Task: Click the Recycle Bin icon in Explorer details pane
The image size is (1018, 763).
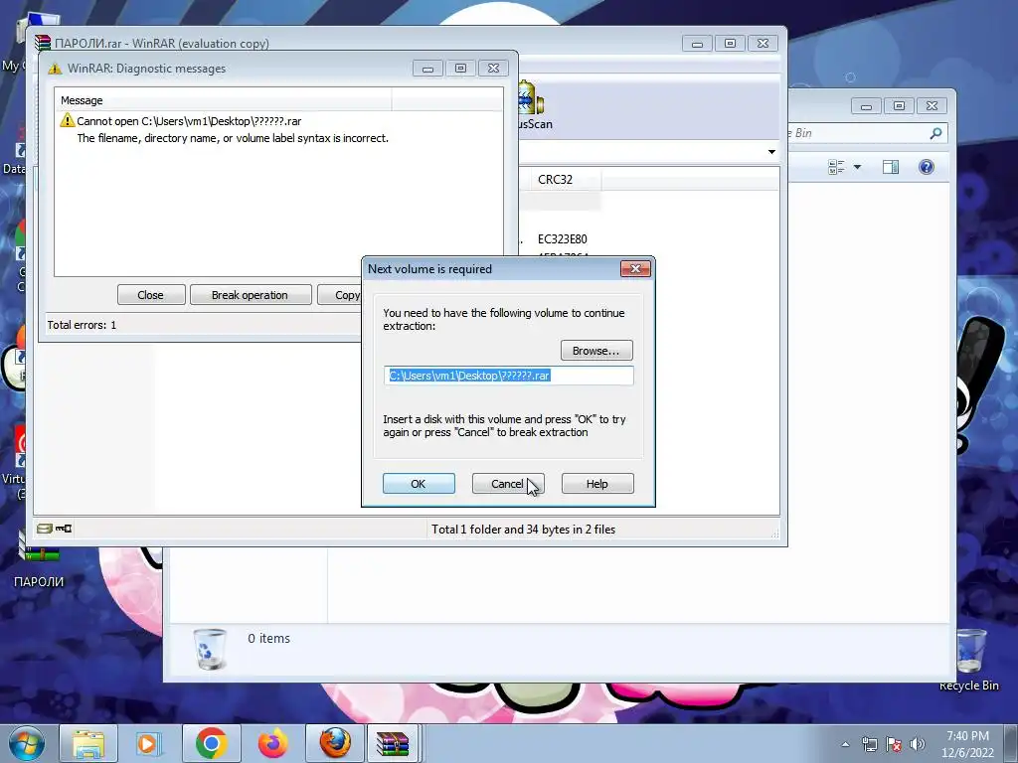Action: [211, 648]
